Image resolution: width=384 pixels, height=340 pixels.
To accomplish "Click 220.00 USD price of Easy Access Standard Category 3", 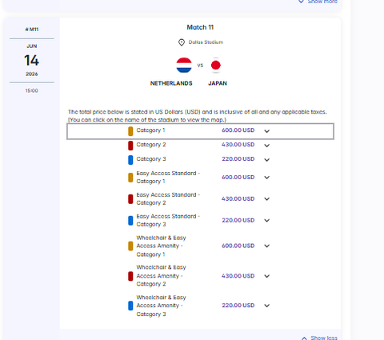I will tap(238, 220).
